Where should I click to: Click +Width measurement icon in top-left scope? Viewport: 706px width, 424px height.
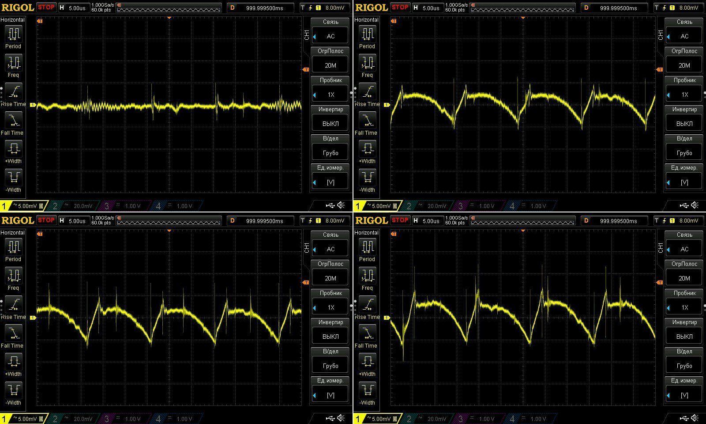pos(13,148)
